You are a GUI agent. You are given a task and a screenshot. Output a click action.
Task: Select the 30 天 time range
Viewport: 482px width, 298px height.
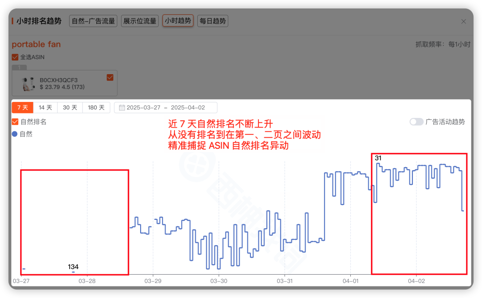[70, 107]
